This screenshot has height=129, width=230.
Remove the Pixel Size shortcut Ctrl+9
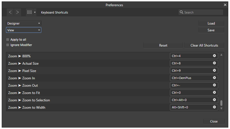pos(214,70)
